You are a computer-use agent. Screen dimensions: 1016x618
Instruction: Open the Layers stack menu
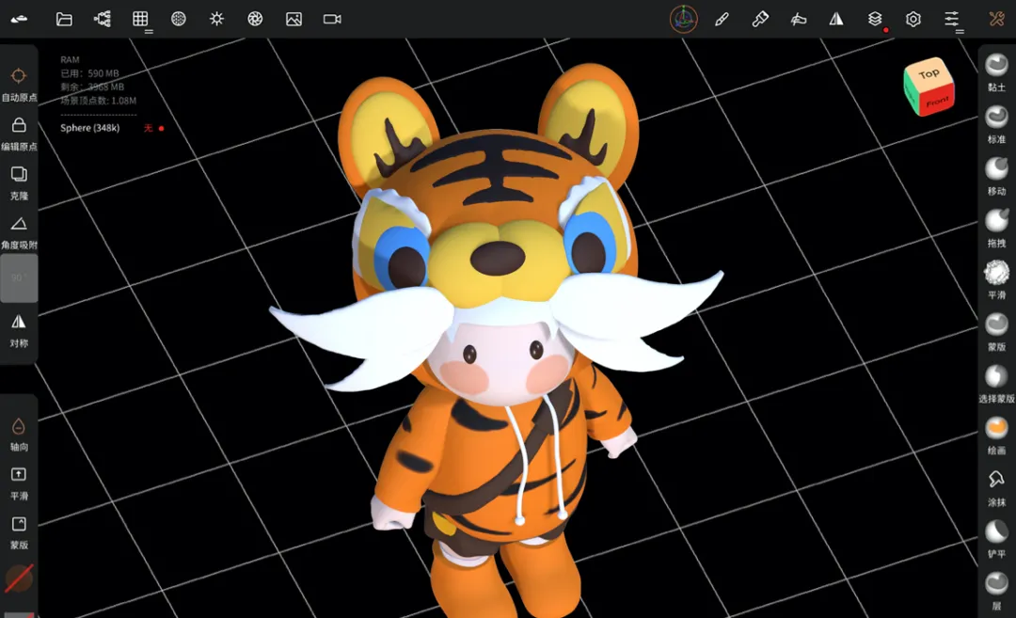pyautogui.click(x=875, y=20)
